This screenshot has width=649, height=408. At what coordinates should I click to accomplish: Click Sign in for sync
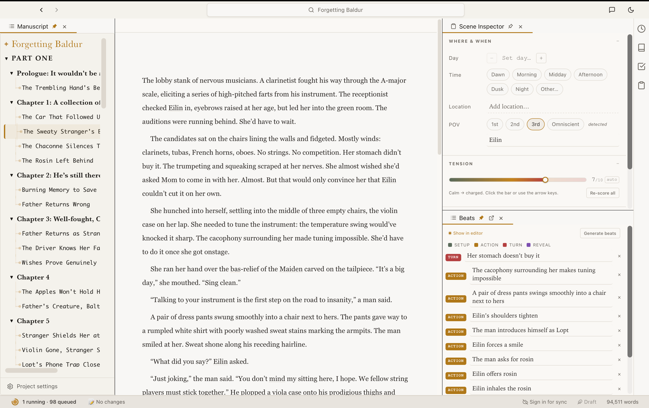click(545, 402)
